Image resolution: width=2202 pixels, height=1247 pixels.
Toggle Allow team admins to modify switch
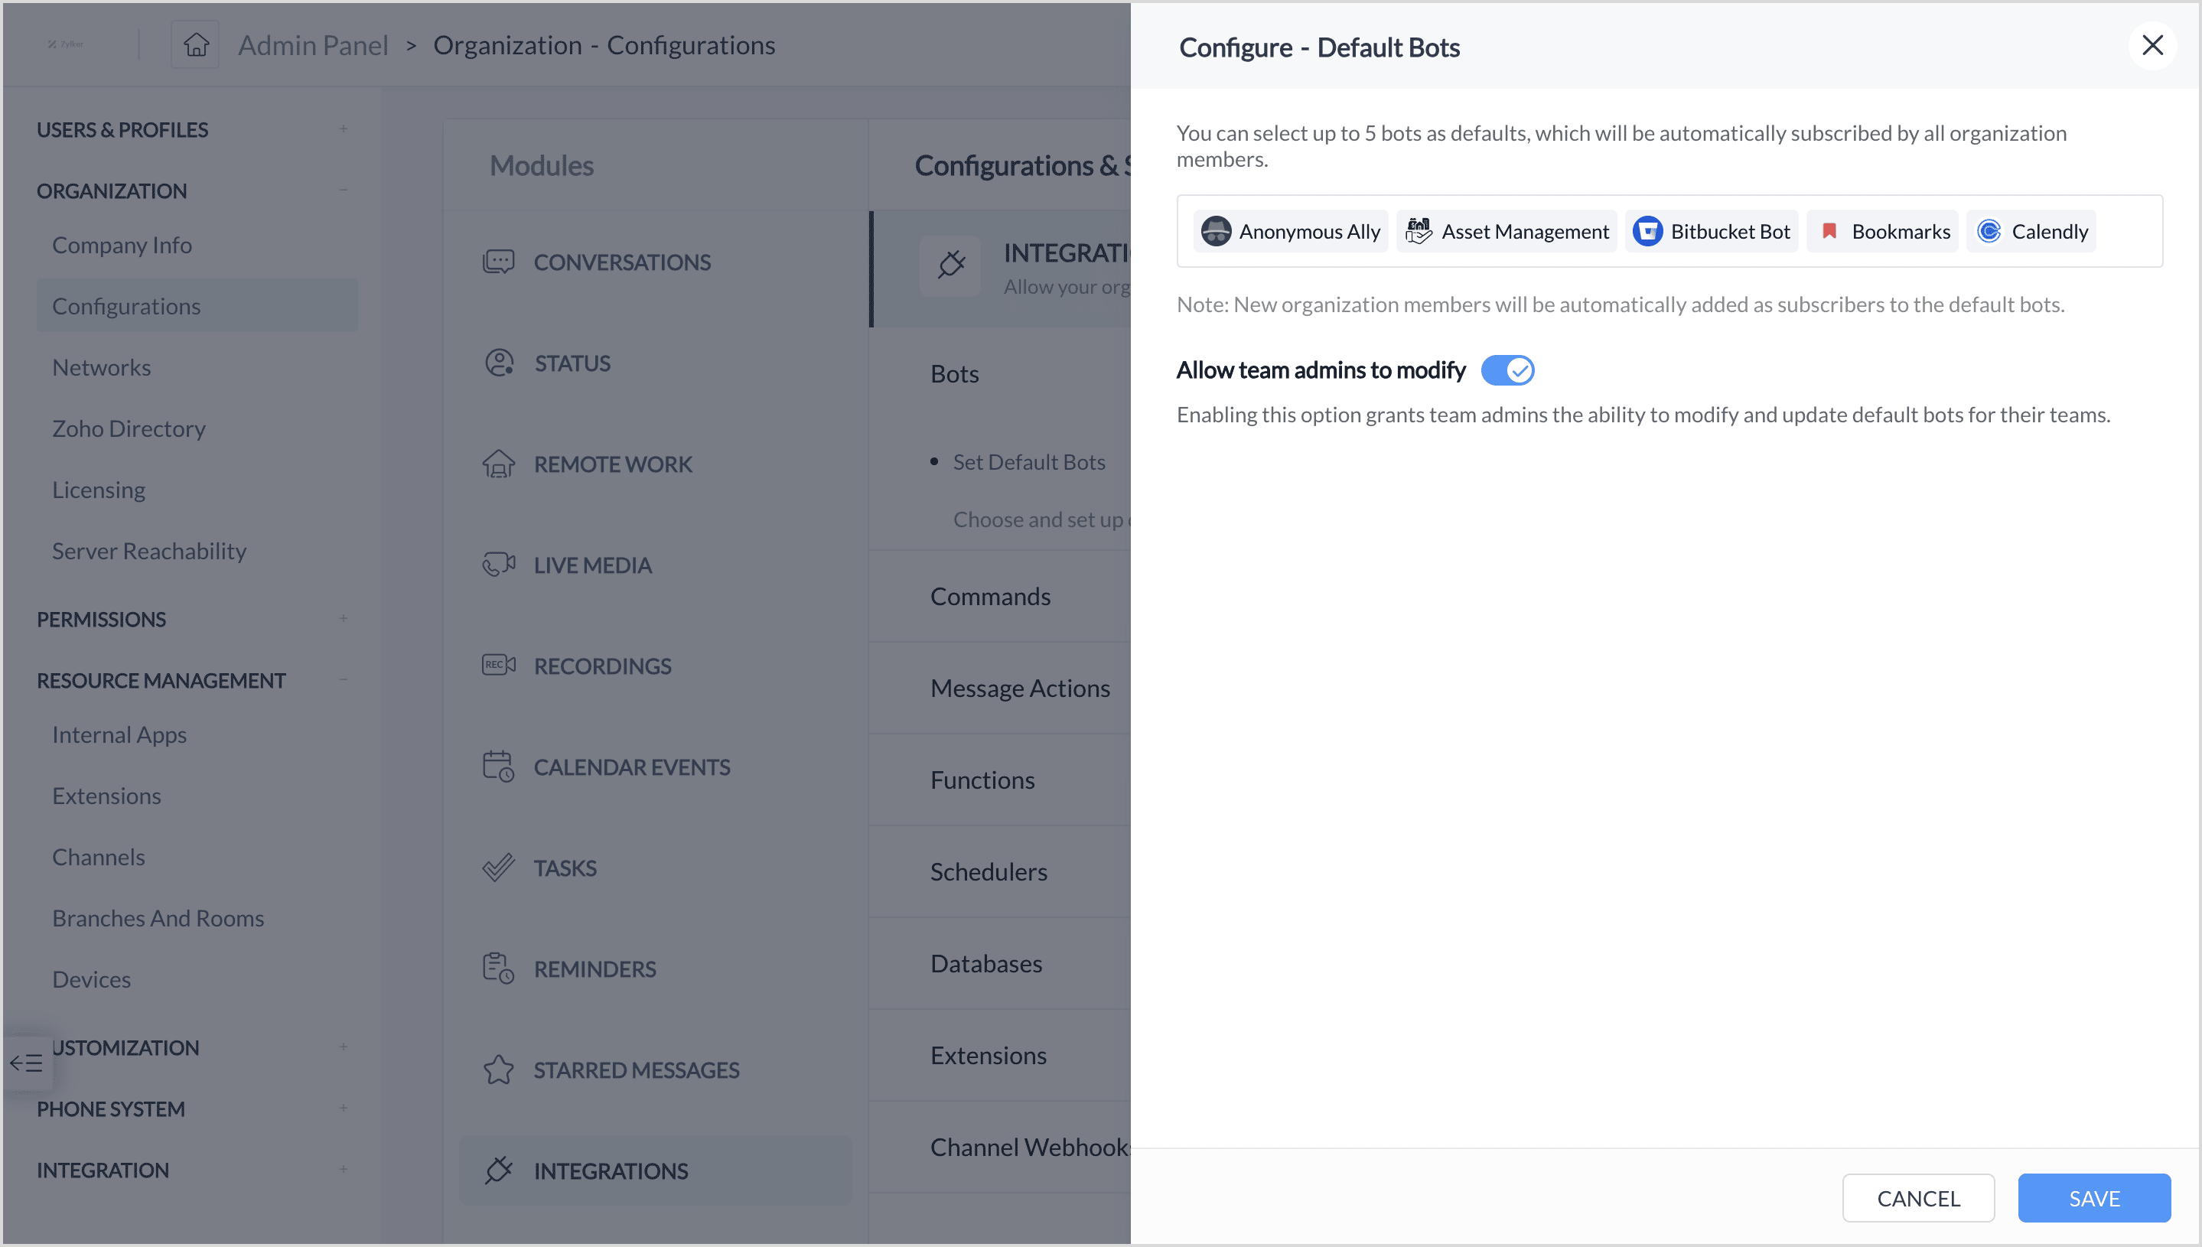(x=1507, y=370)
